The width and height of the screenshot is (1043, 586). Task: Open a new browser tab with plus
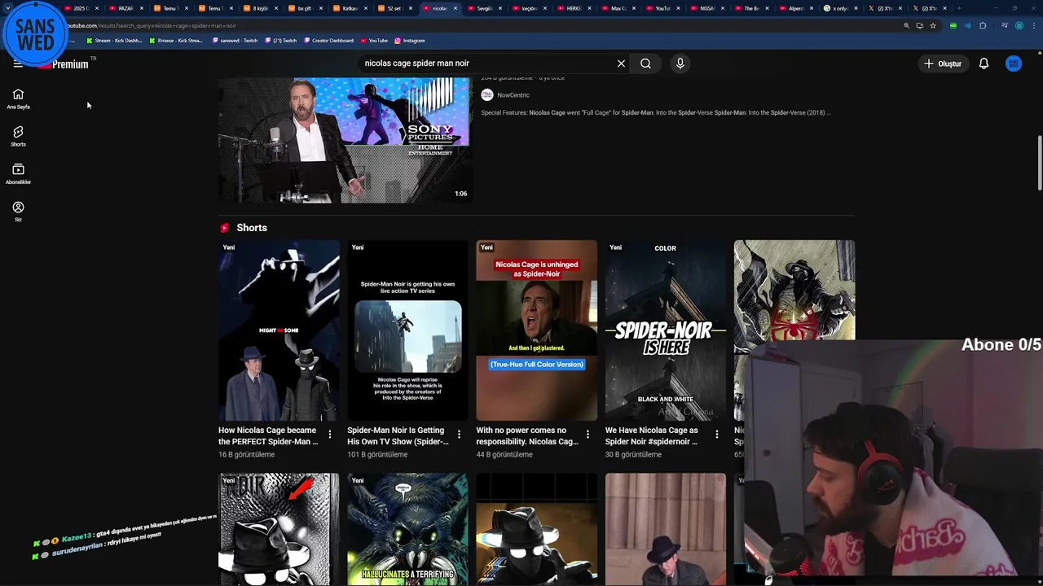point(958,8)
